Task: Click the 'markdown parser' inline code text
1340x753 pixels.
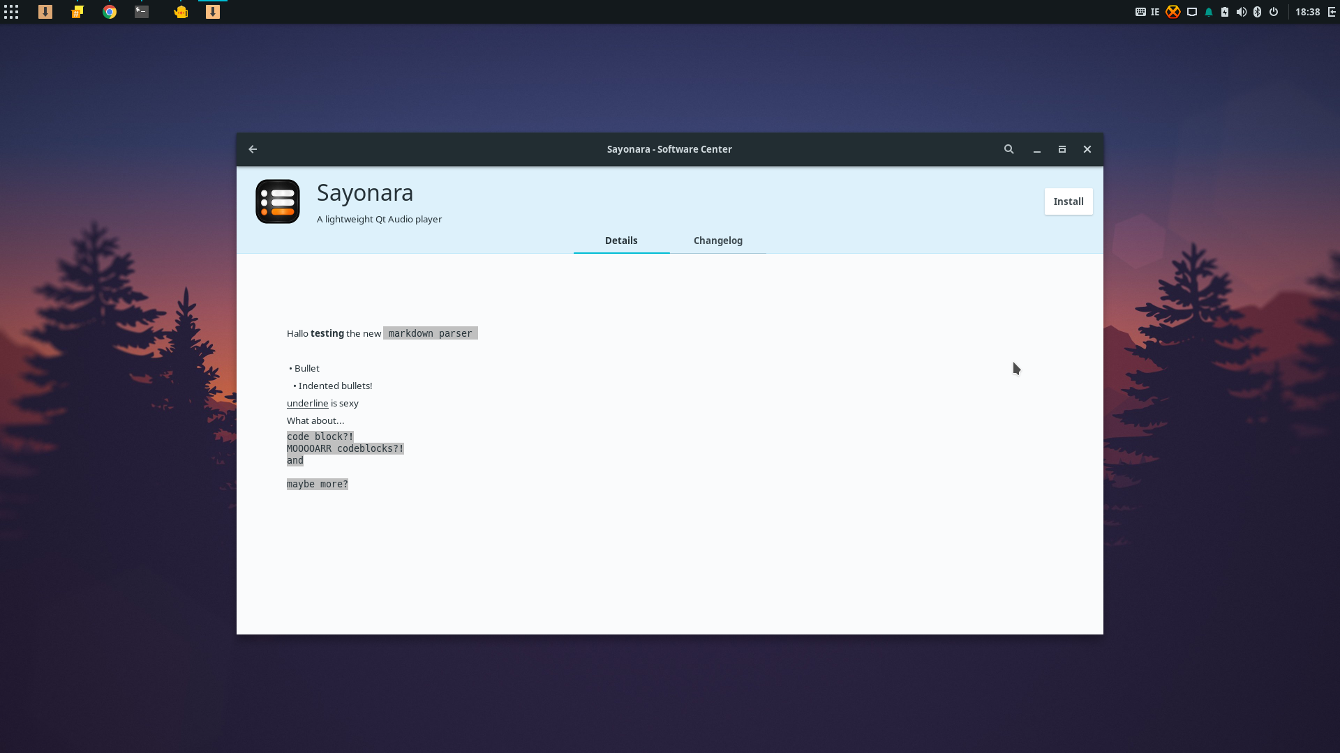Action: [431, 333]
